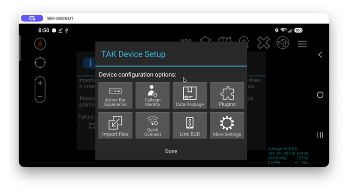Tap the battery 100 indicator
This screenshot has height=192, width=348.
298,30
